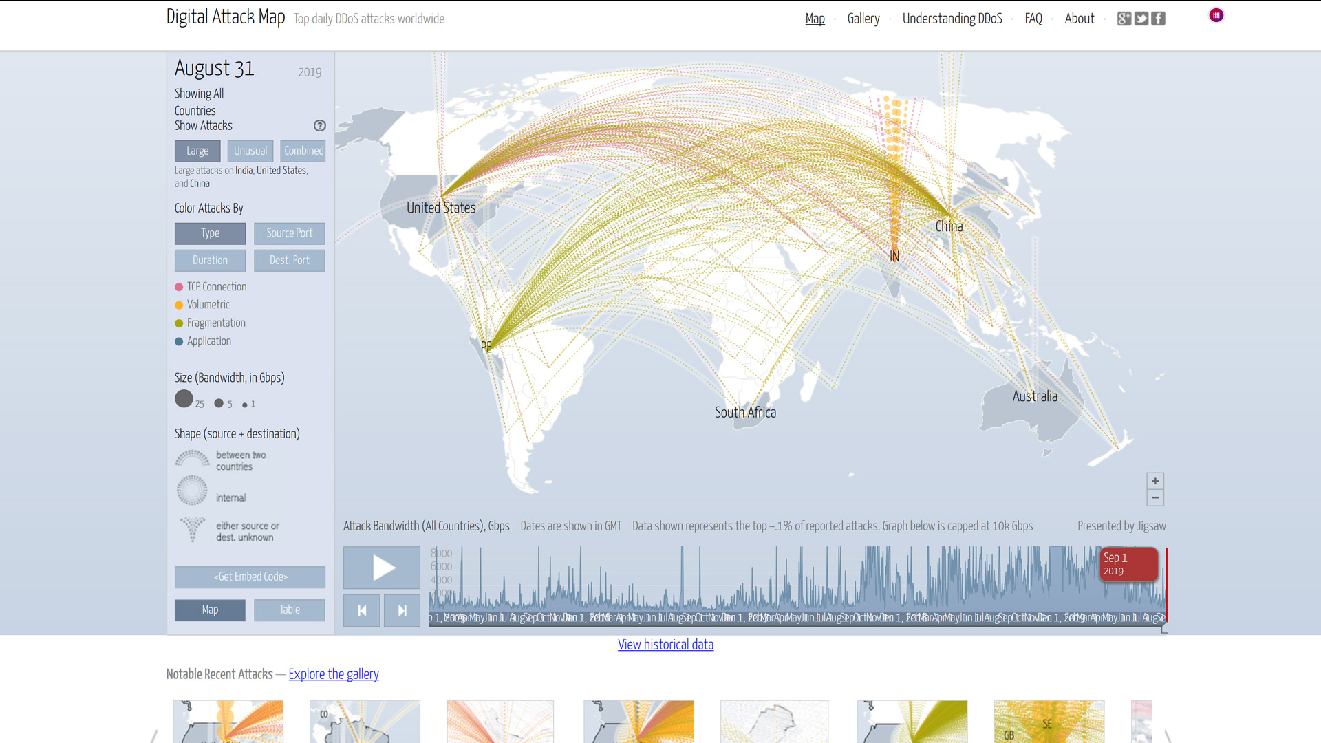1321x743 pixels.
Task: Show Large attacks
Action: (197, 151)
